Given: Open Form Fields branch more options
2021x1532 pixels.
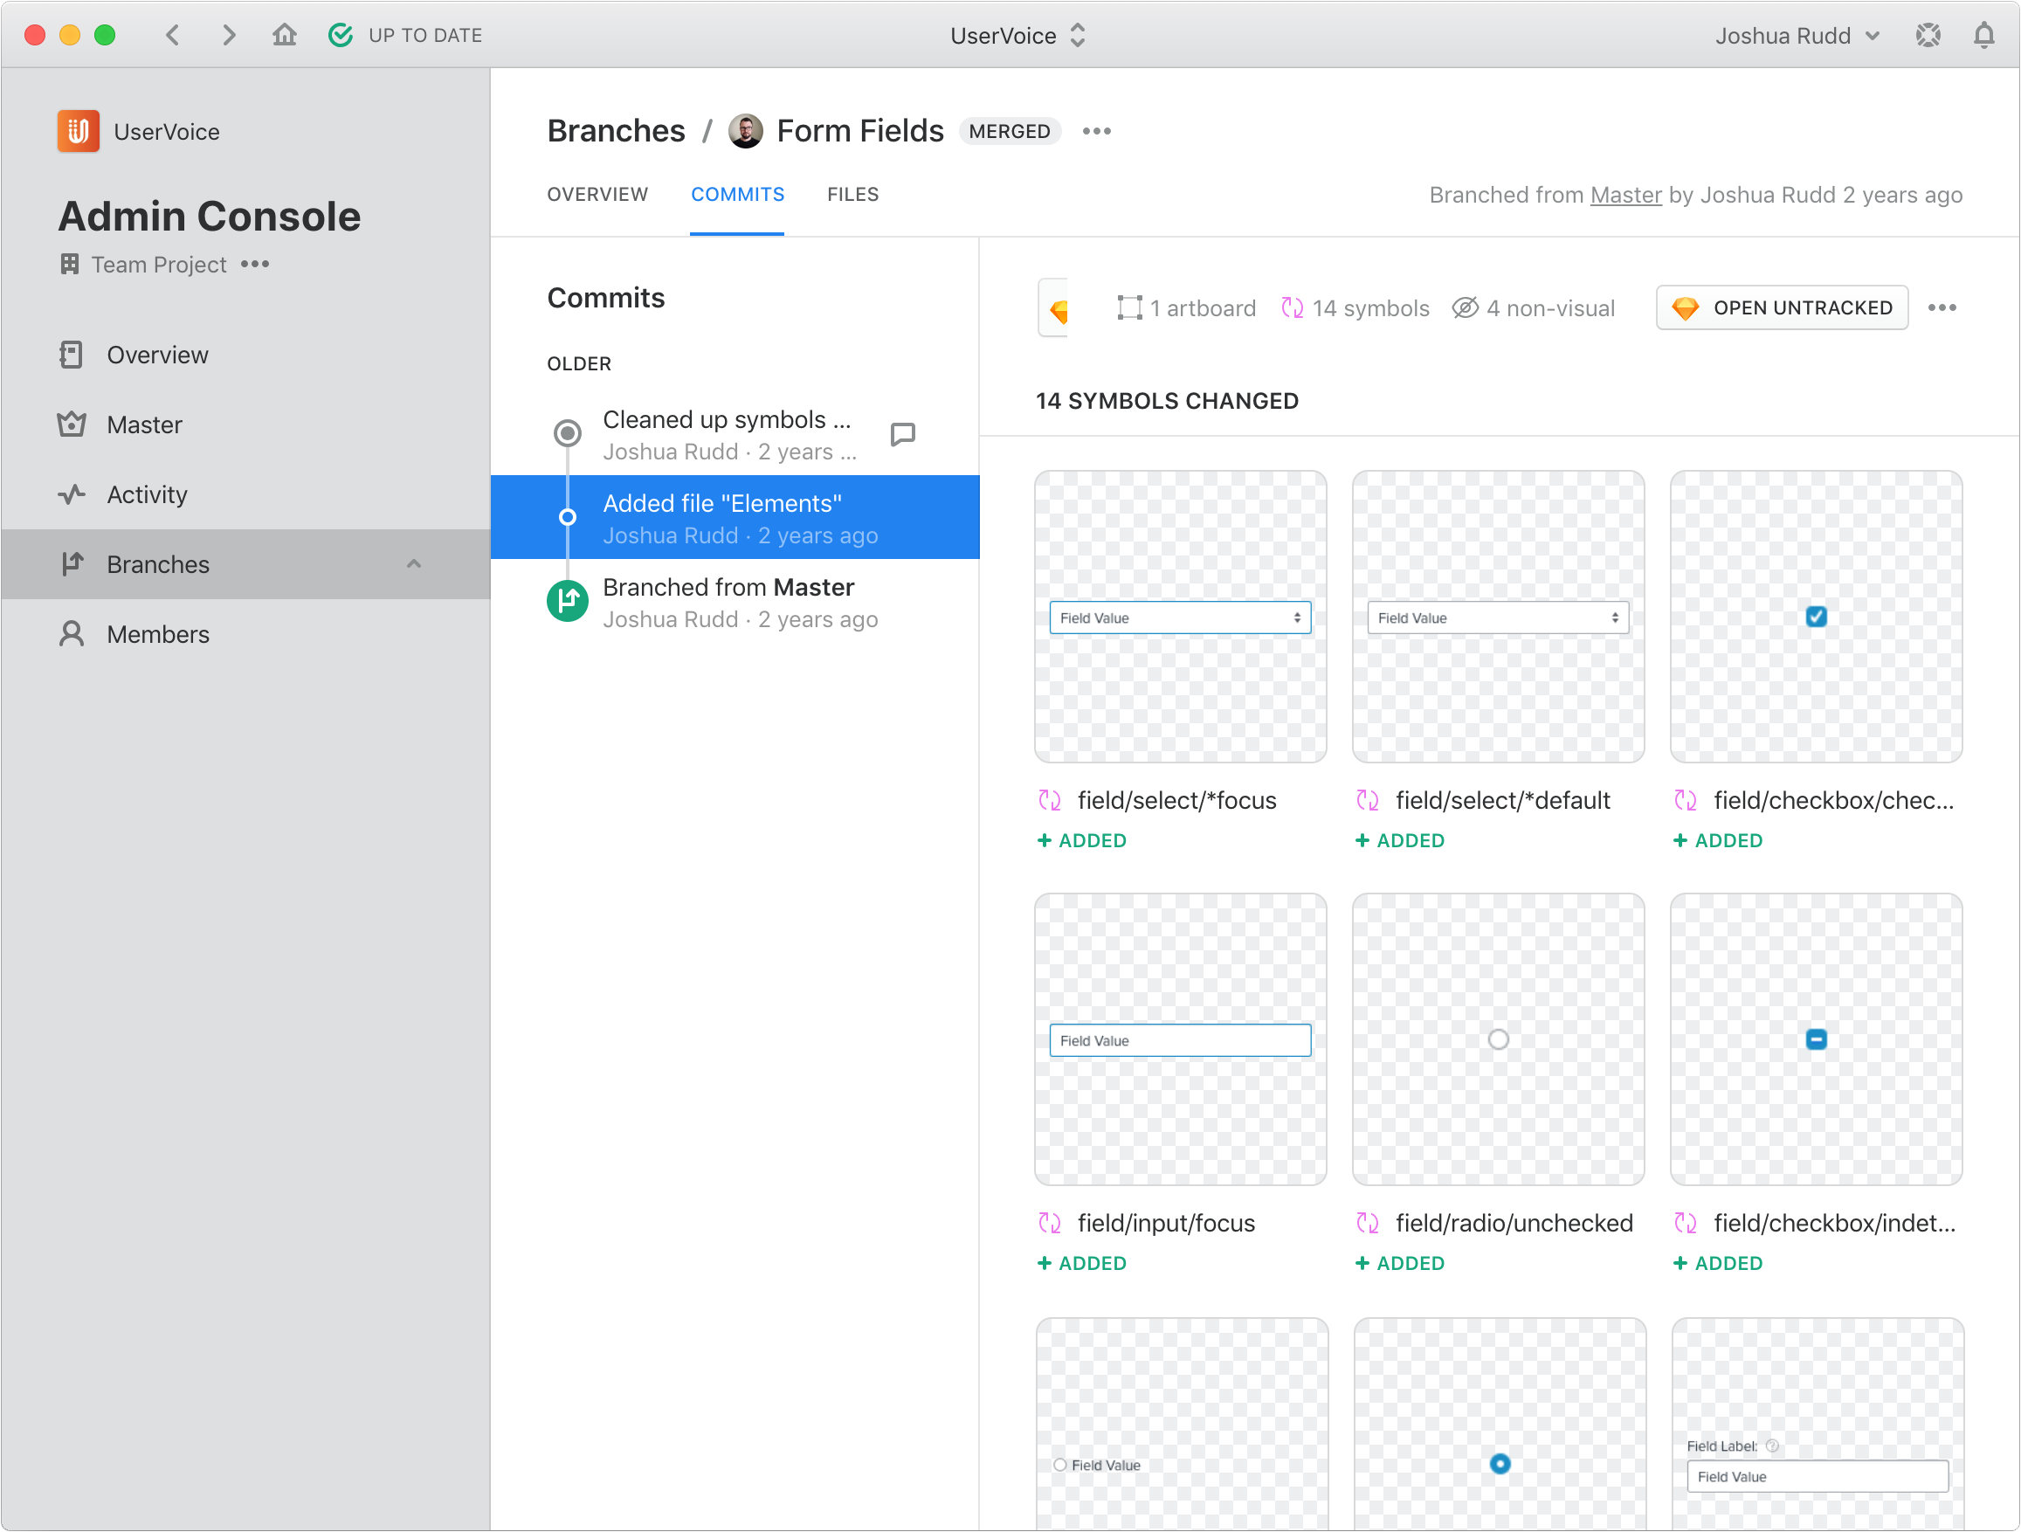Looking at the screenshot, I should coord(1096,132).
